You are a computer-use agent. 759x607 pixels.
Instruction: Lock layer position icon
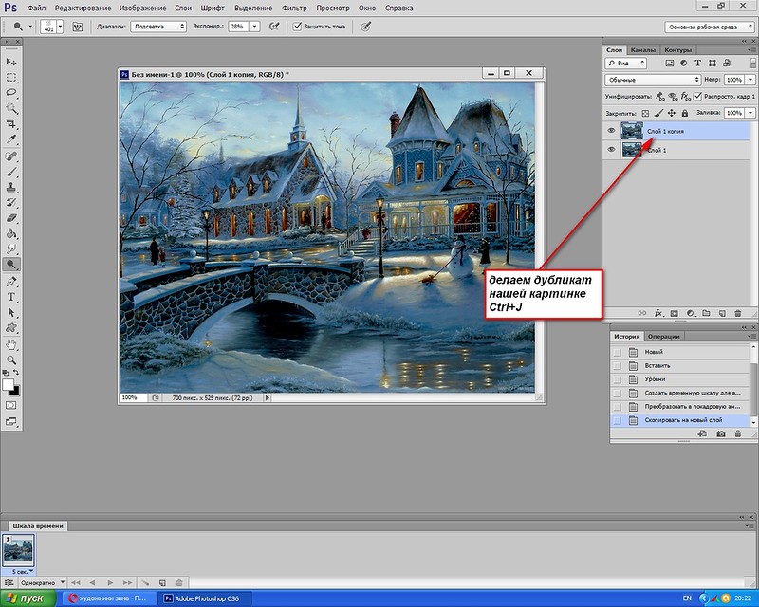(x=672, y=113)
